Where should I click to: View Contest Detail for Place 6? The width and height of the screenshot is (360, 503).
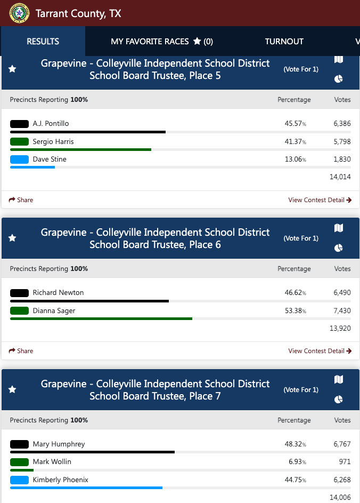(320, 351)
